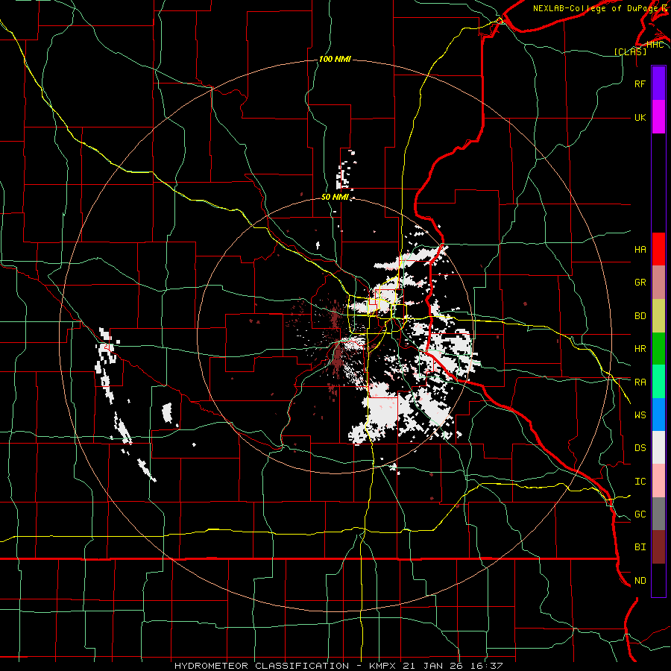Click the BD legend label
The image size is (671, 671).
[x=640, y=316]
